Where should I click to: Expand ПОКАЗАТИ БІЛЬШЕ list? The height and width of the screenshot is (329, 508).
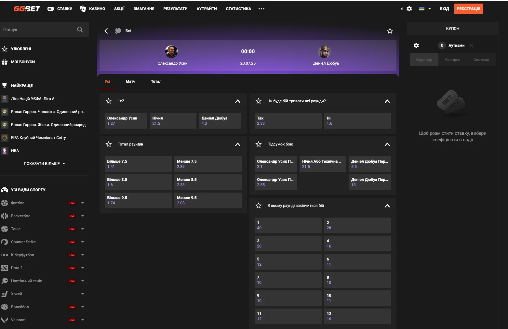pos(45,164)
